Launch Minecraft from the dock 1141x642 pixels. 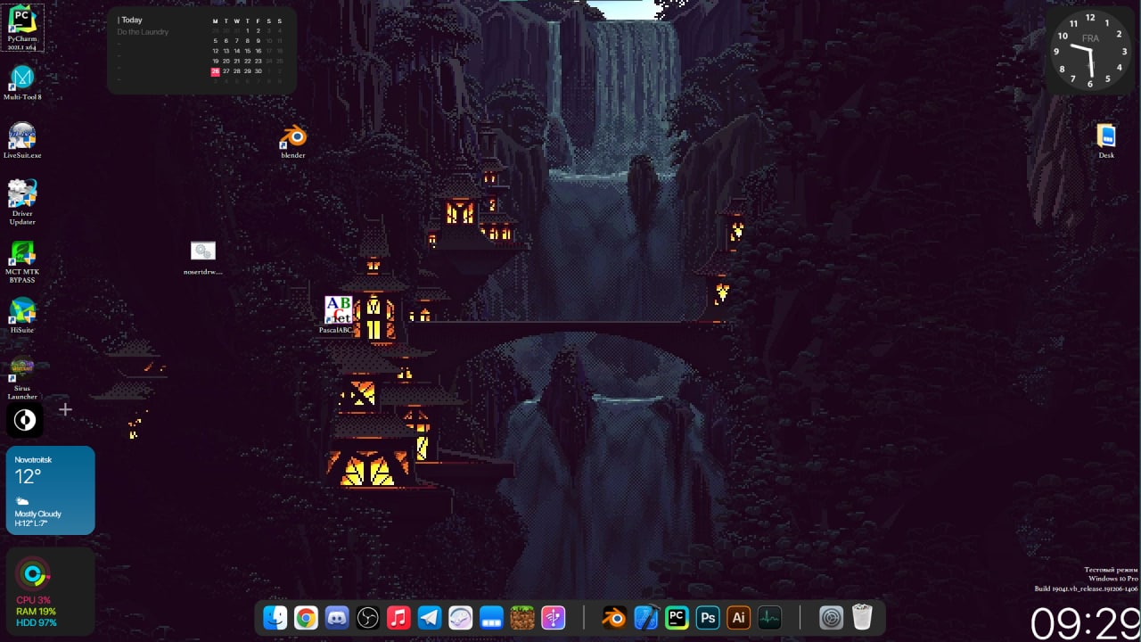(x=522, y=618)
